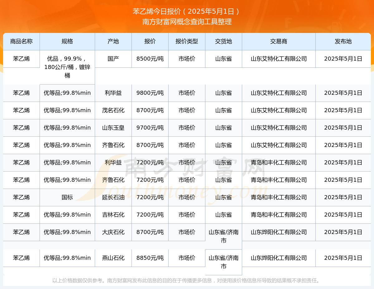Click 山东烨阳化工有限公司 in the 大庆石化 row

pyautogui.click(x=279, y=232)
